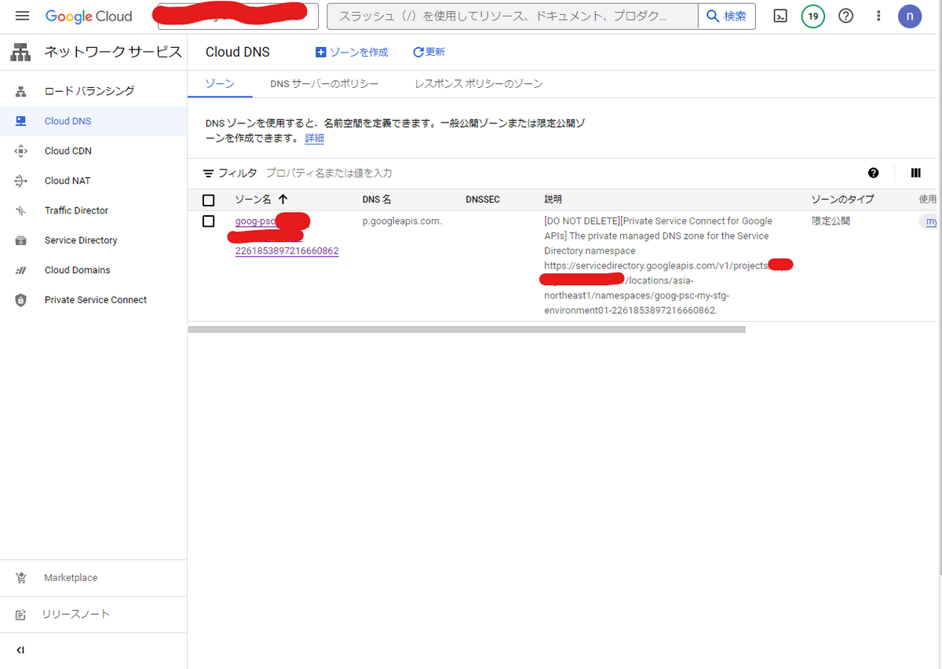Click the Marketplace cart icon
The height and width of the screenshot is (669, 942).
coord(21,578)
